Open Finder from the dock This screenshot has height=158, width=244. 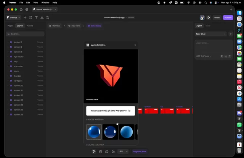click(239, 13)
